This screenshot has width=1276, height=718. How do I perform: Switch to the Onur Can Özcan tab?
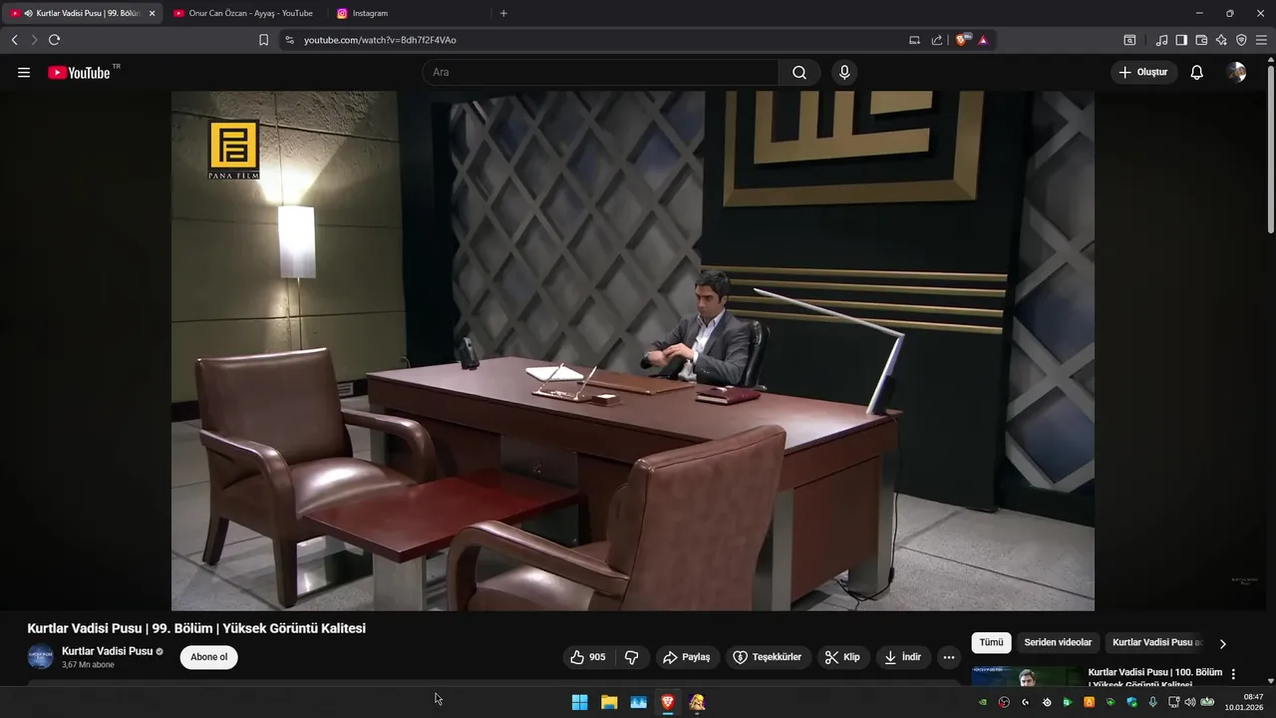tap(243, 13)
